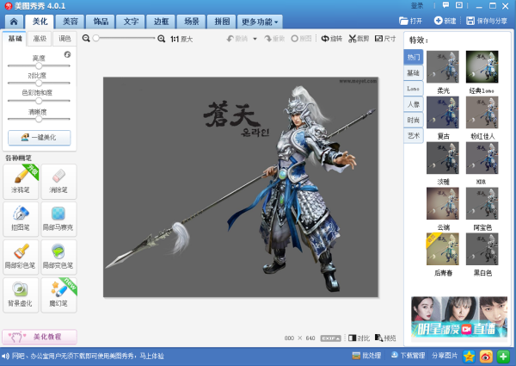Select the 局部马赛克 mosaic tool
This screenshot has height=366, width=516.
[x=58, y=219]
